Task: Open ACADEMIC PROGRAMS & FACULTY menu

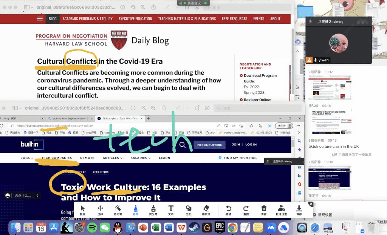Action: (x=88, y=19)
